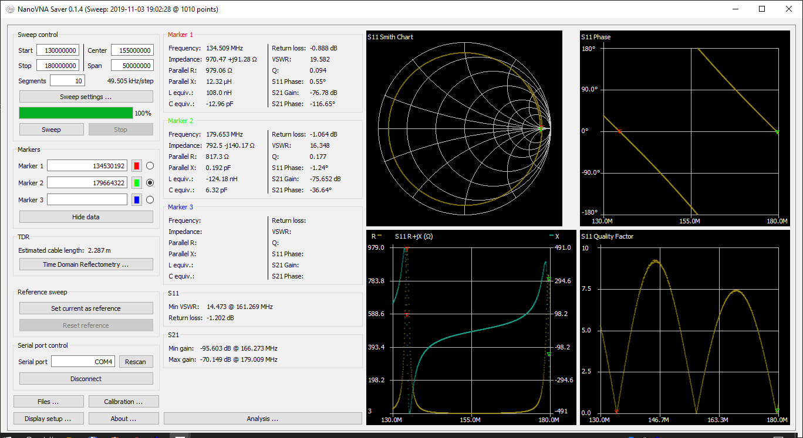Click the Segments input field
The width and height of the screenshot is (803, 438).
(x=67, y=80)
